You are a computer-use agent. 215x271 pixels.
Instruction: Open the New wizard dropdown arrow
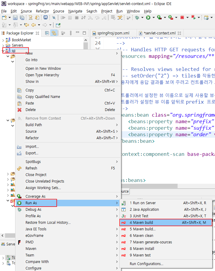pyautogui.click(x=10, y=18)
